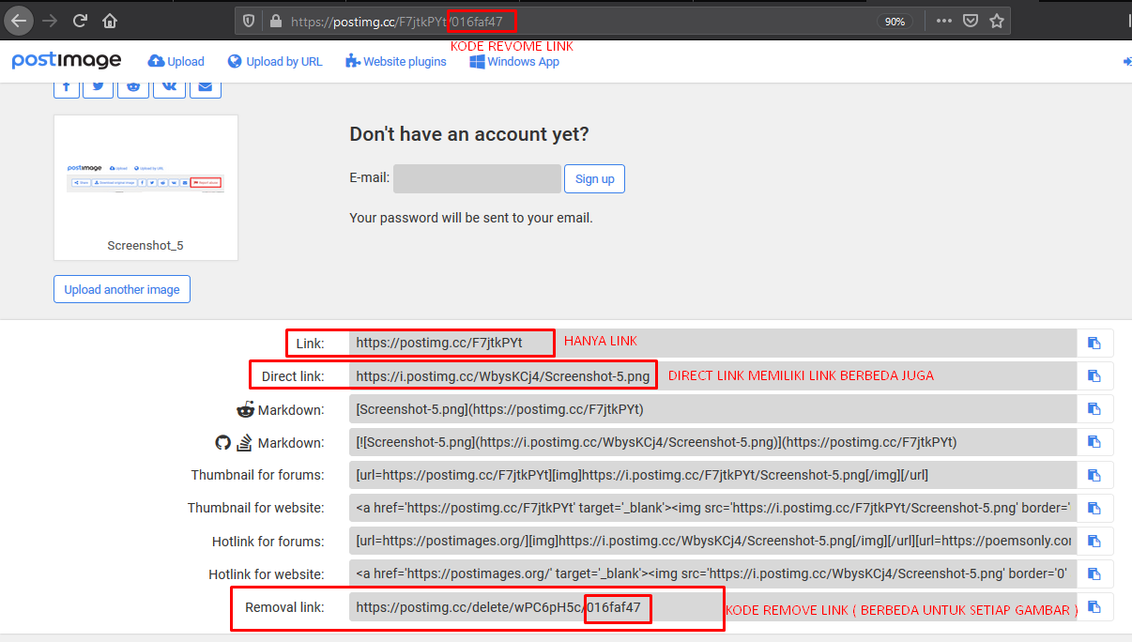
Task: Select the GitHub Markdown text field
Action: pyautogui.click(x=712, y=442)
